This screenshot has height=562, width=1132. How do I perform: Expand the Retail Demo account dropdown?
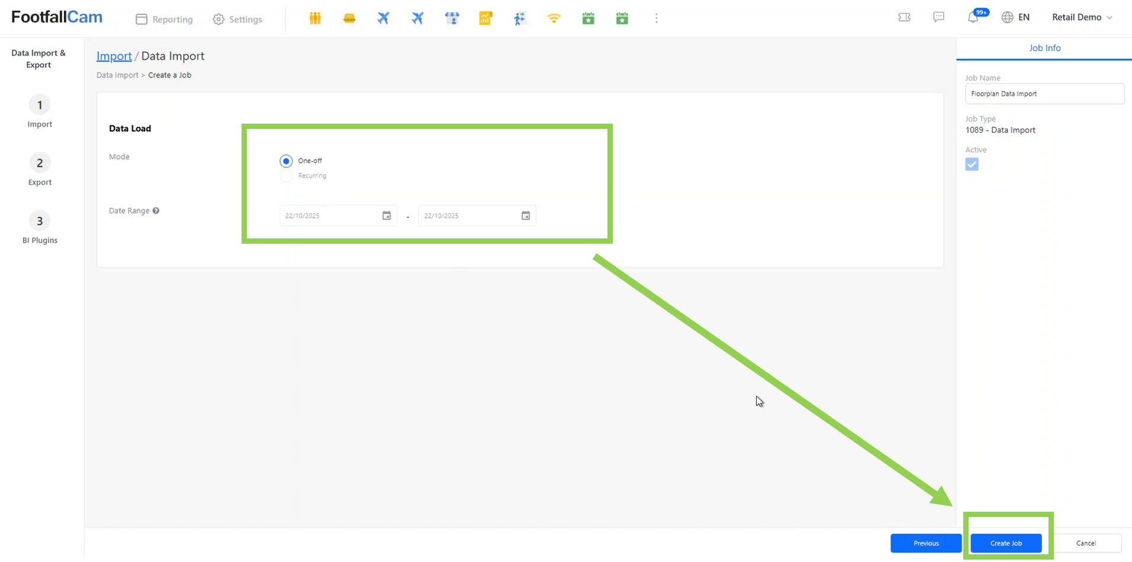[x=1082, y=17]
